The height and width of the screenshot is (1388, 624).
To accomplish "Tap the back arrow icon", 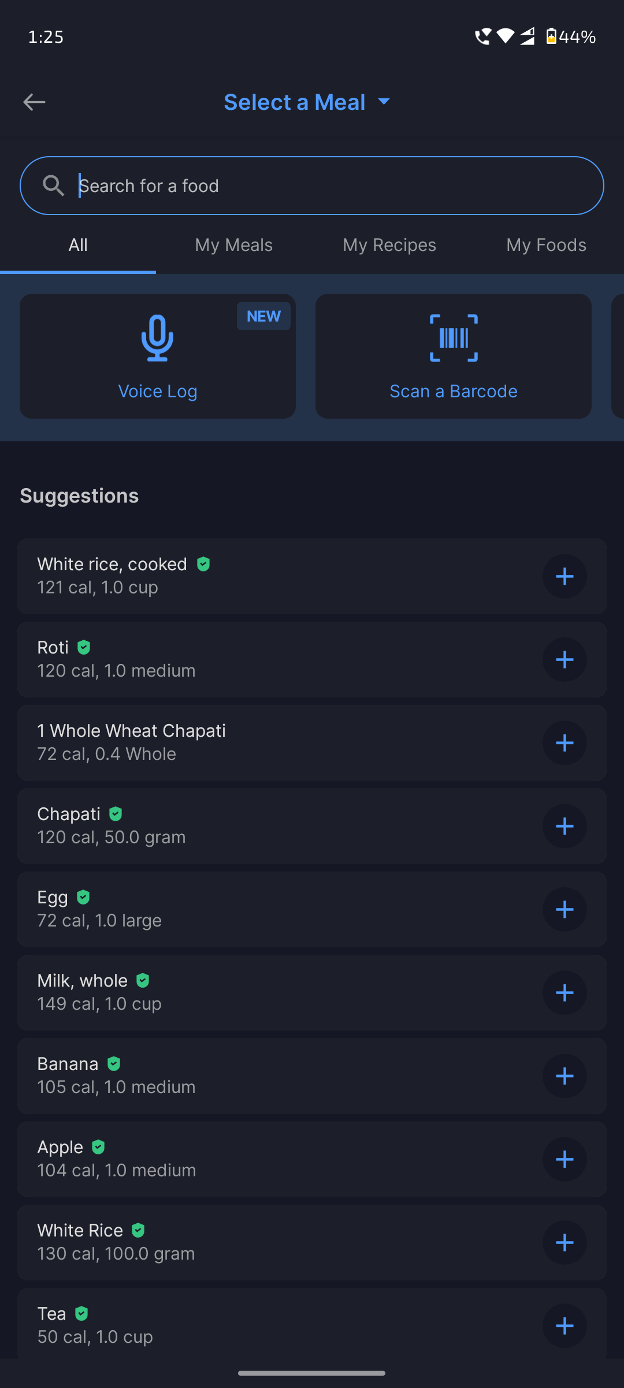I will click(x=35, y=102).
